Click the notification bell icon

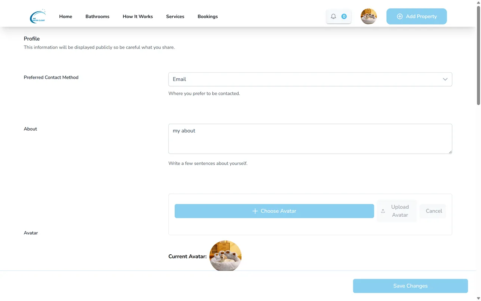click(x=333, y=16)
